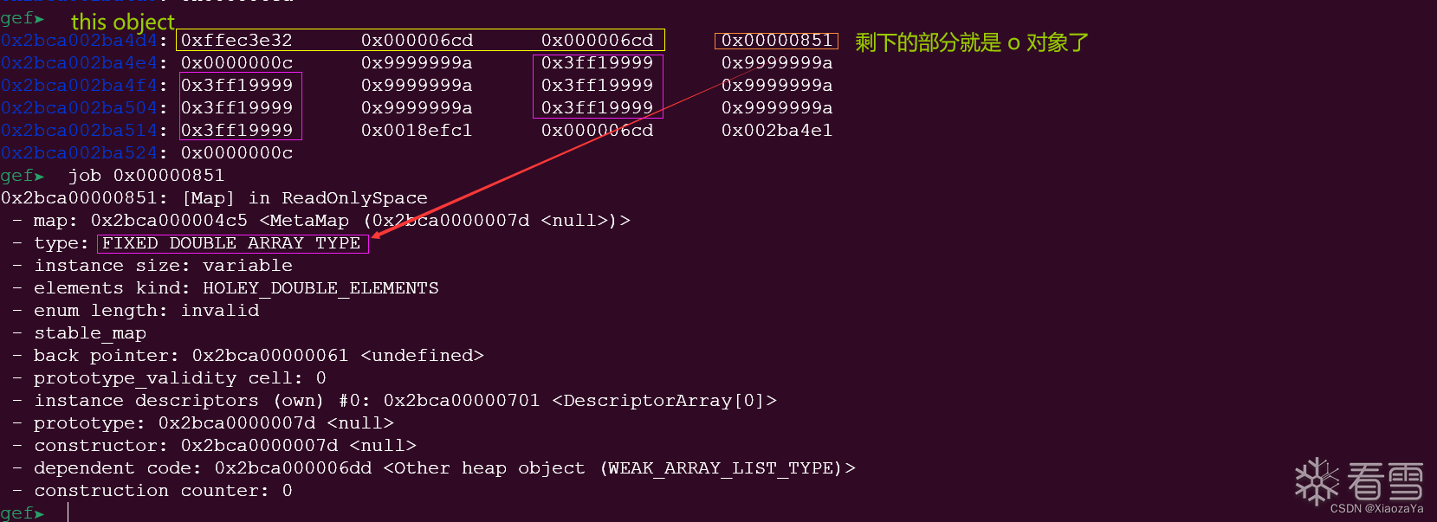Click the empty gef prompt cursor at bottom

68,512
